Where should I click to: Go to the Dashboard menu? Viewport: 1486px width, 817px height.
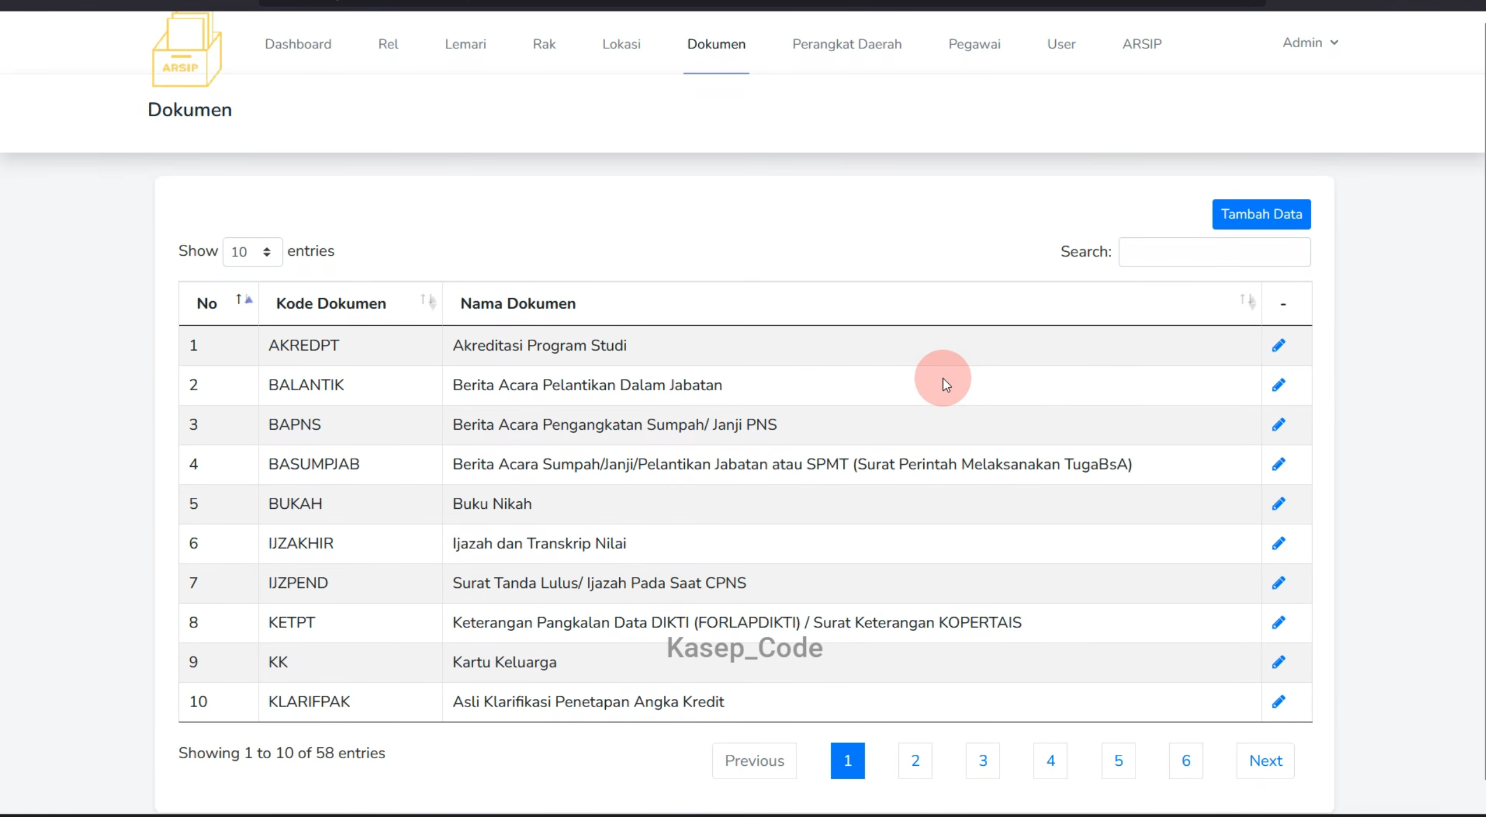[298, 44]
